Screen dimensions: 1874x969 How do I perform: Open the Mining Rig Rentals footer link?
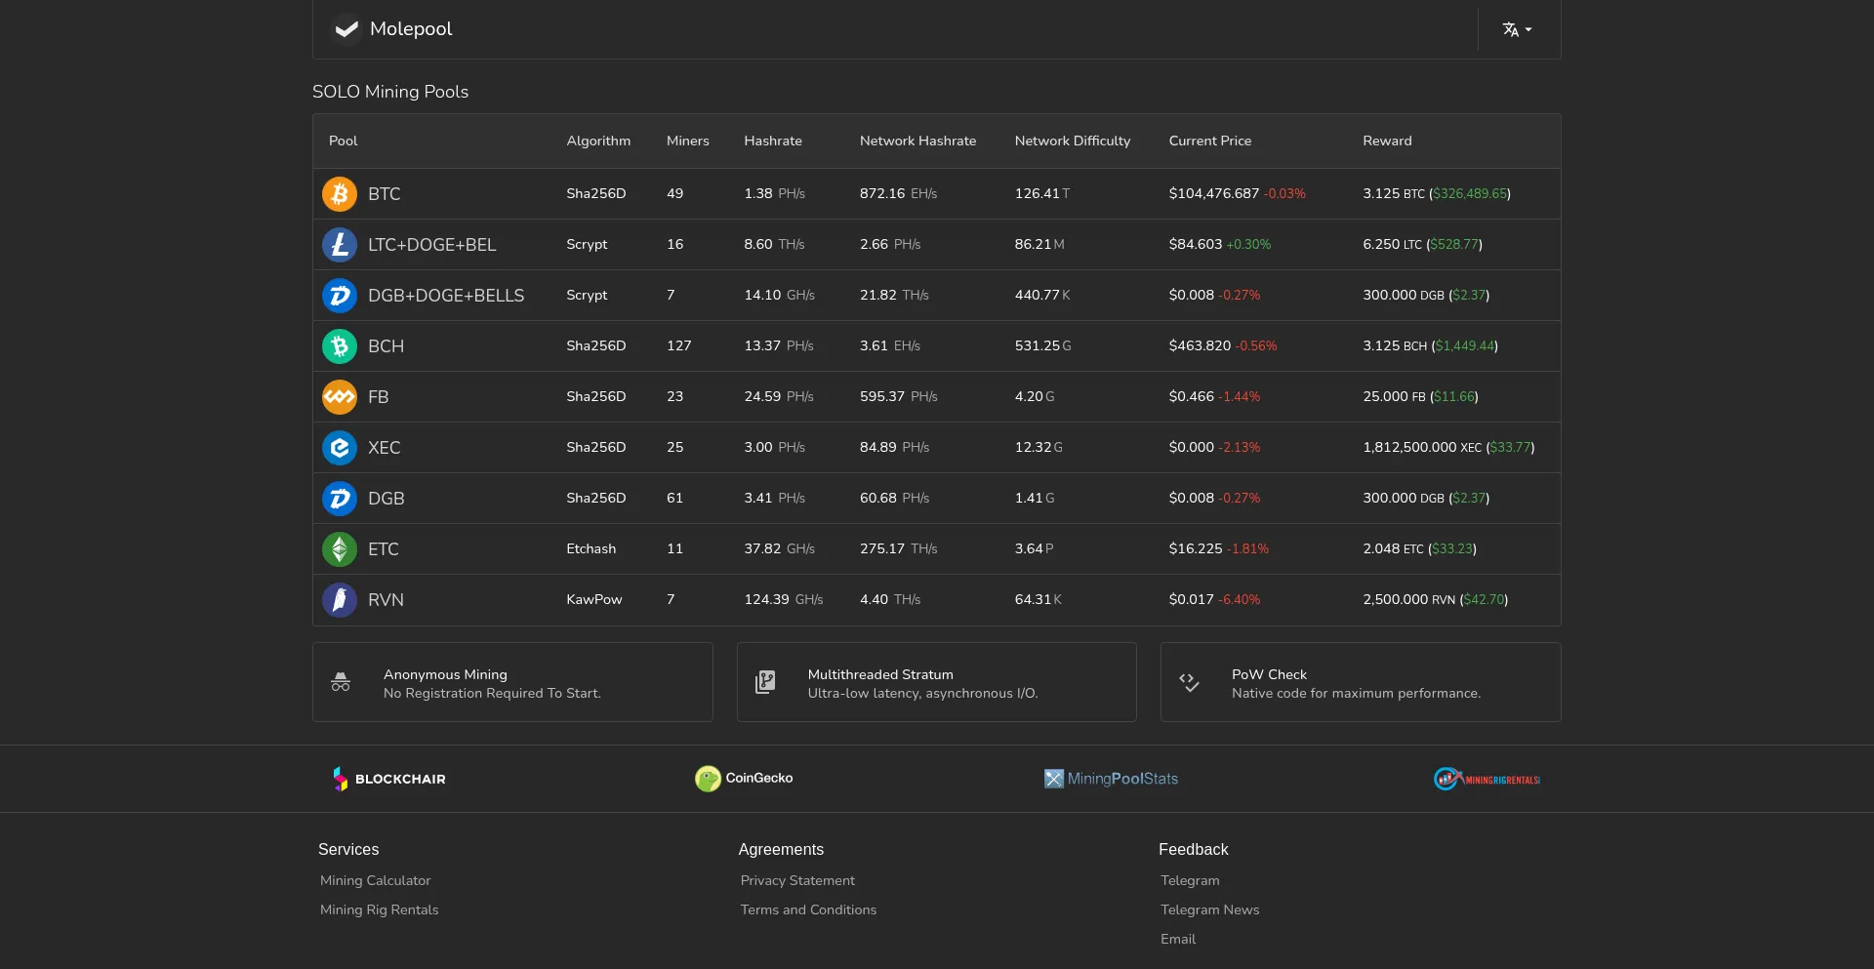(x=379, y=909)
